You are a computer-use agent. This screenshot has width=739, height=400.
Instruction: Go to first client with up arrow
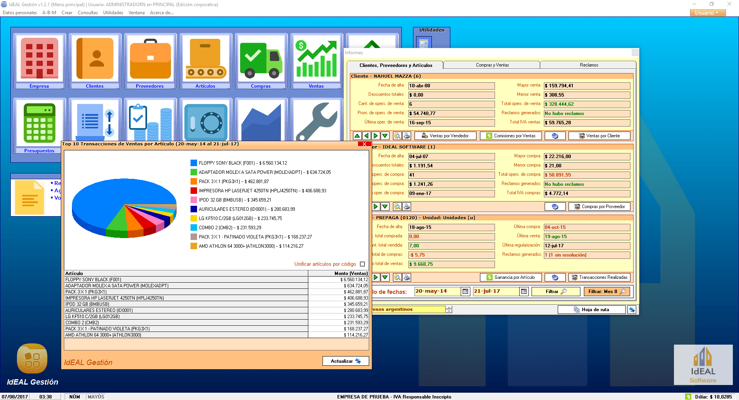pos(357,136)
